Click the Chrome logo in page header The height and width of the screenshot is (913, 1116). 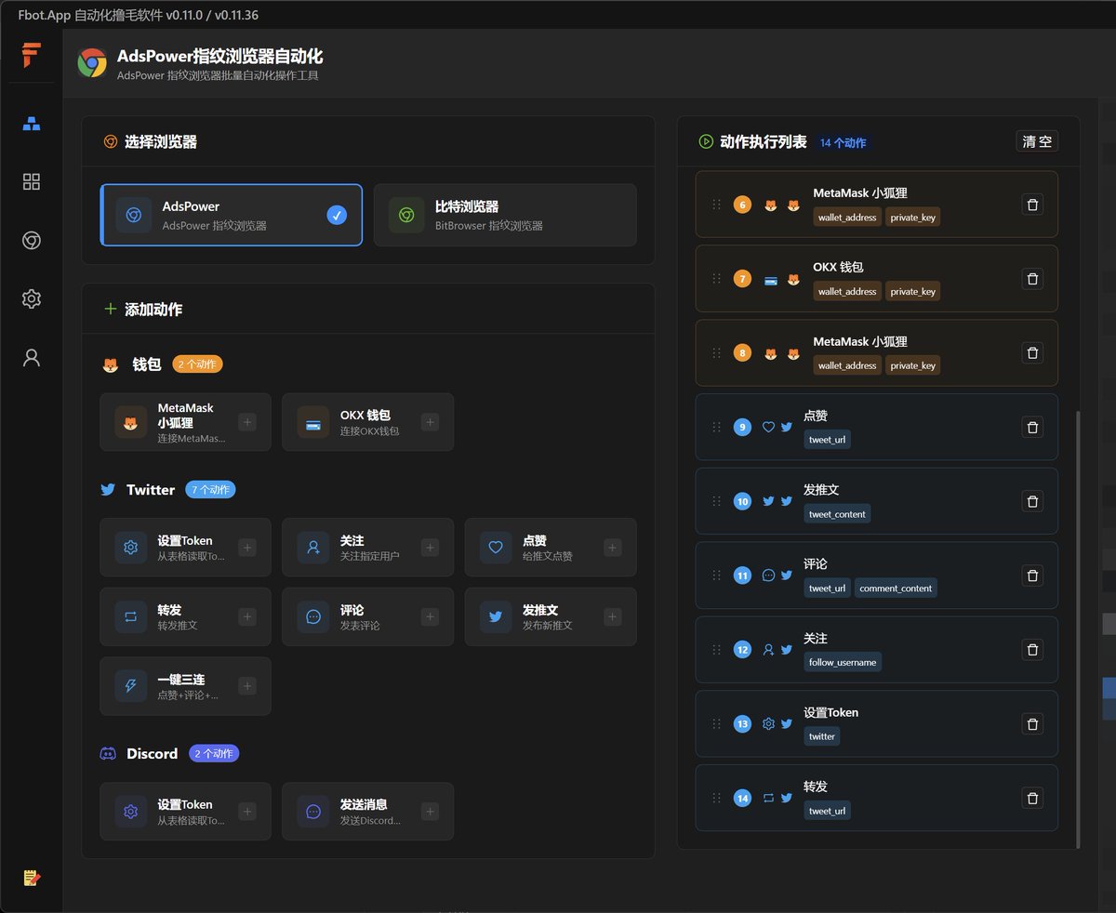[x=92, y=63]
